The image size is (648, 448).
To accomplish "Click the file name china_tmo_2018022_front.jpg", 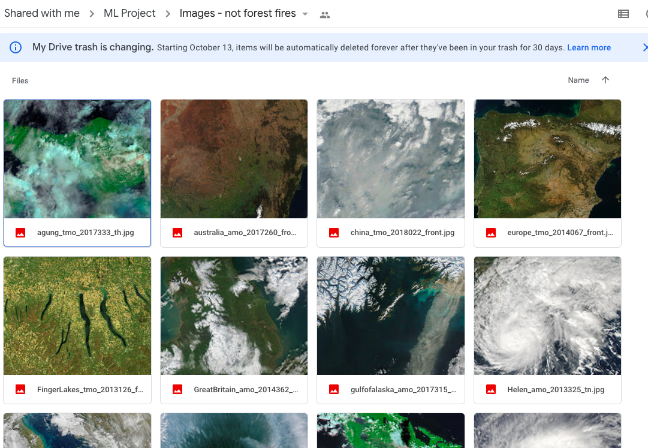I will click(x=402, y=233).
